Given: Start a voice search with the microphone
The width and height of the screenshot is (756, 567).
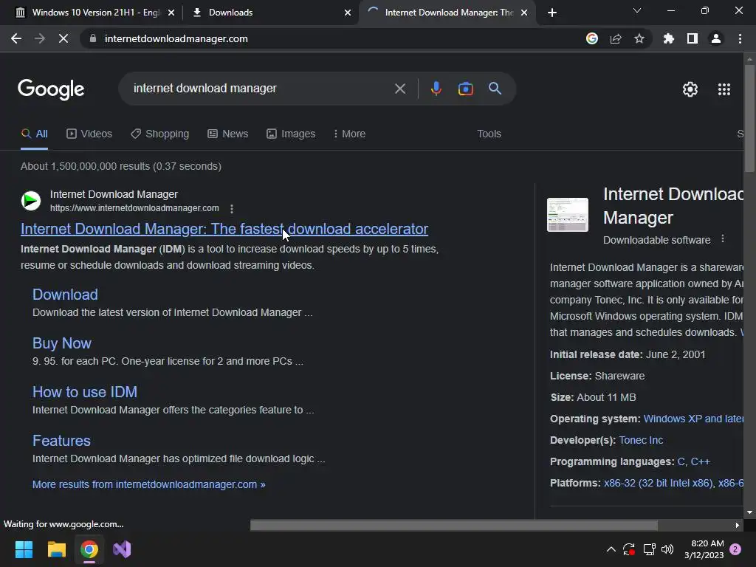Looking at the screenshot, I should [x=436, y=89].
